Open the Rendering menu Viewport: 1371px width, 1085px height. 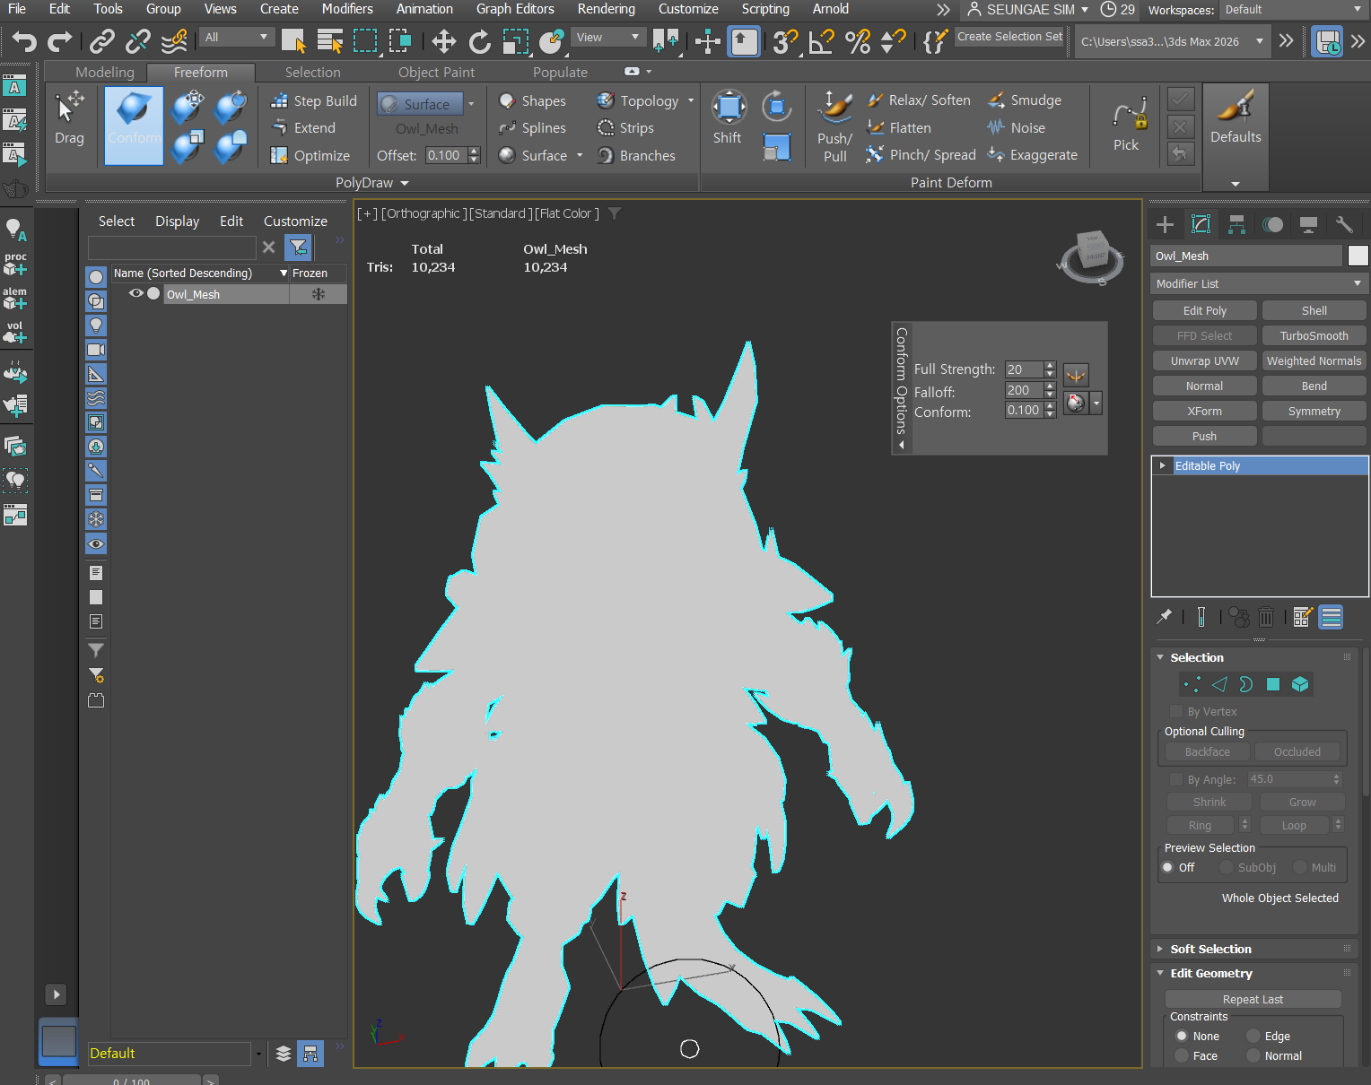[x=606, y=9]
